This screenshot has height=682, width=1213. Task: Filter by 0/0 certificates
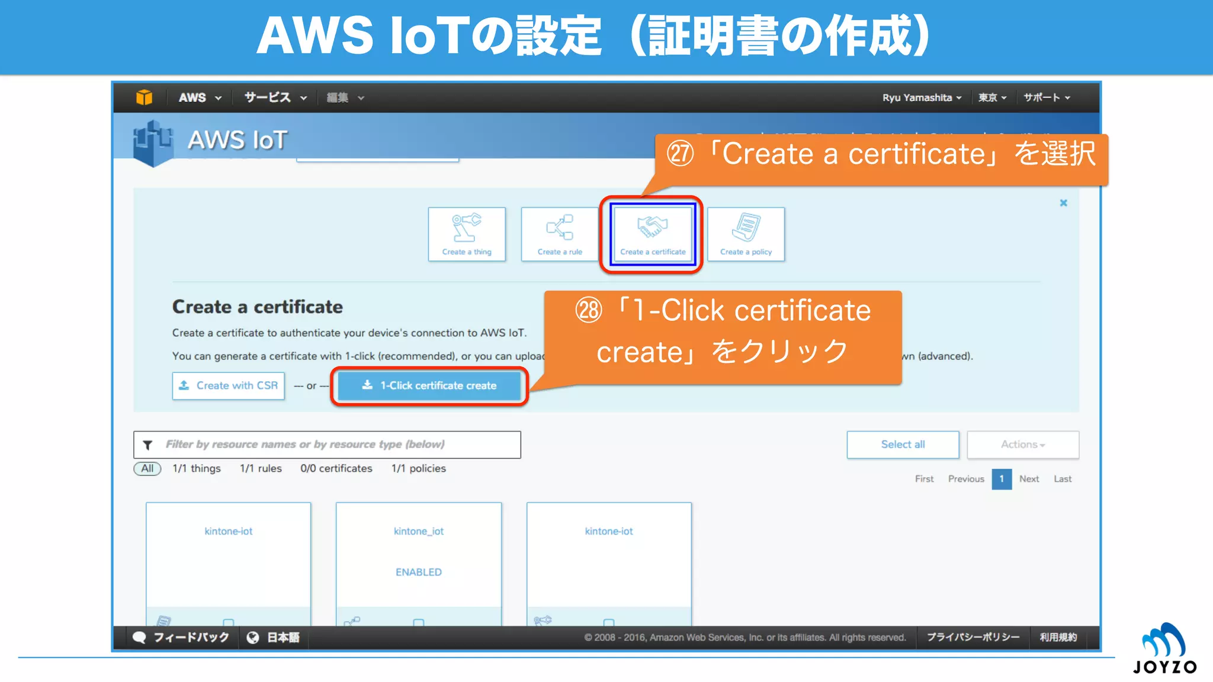[336, 468]
